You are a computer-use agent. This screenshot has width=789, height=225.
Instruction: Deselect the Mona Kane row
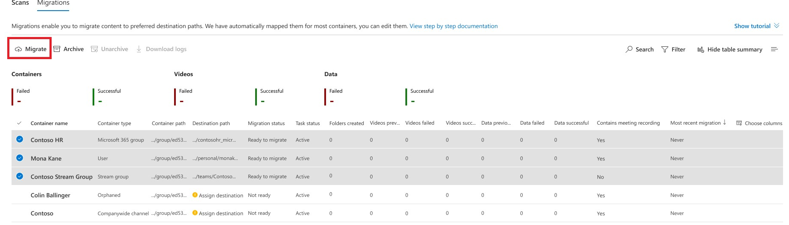coord(20,158)
